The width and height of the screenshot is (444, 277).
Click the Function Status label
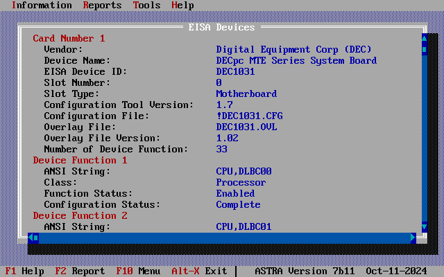coord(88,193)
